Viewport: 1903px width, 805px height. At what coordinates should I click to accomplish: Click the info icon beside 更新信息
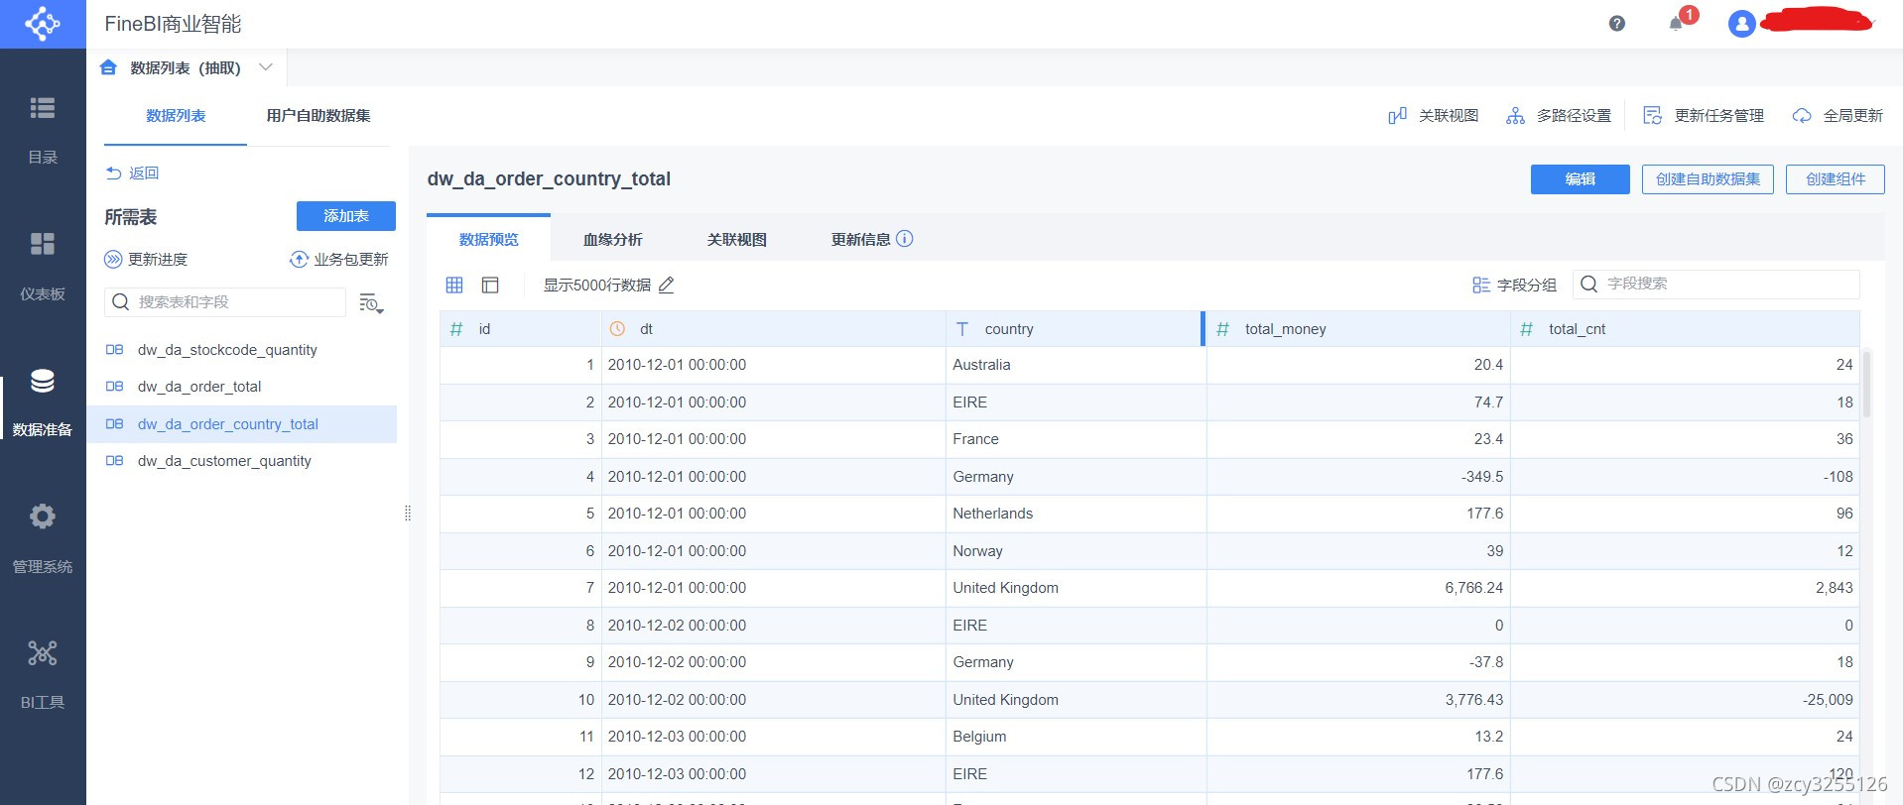pos(905,239)
